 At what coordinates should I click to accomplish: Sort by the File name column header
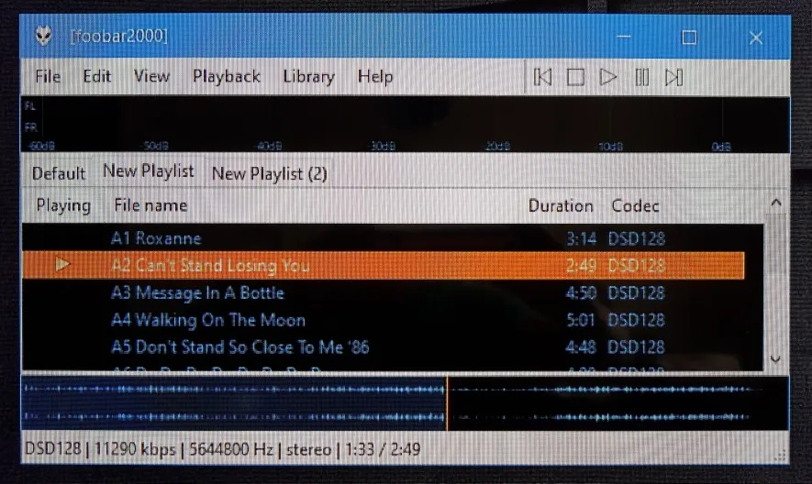click(150, 205)
